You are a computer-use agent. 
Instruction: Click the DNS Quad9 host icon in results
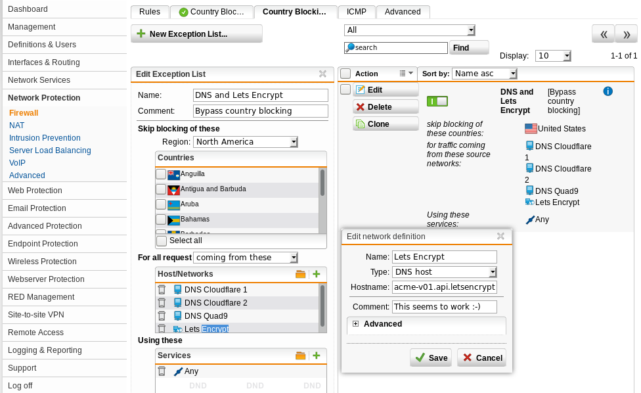529,190
